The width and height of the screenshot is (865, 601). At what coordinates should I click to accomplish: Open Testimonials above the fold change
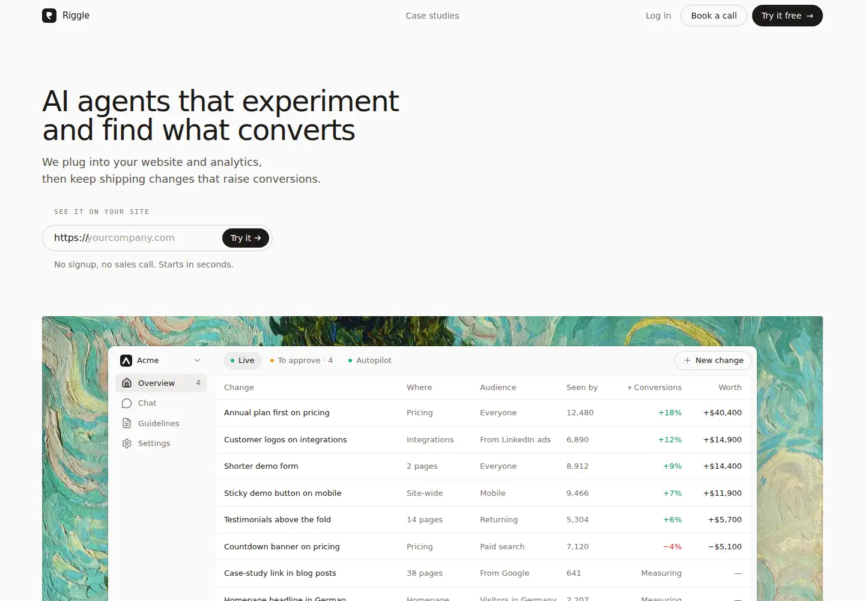(x=483, y=520)
